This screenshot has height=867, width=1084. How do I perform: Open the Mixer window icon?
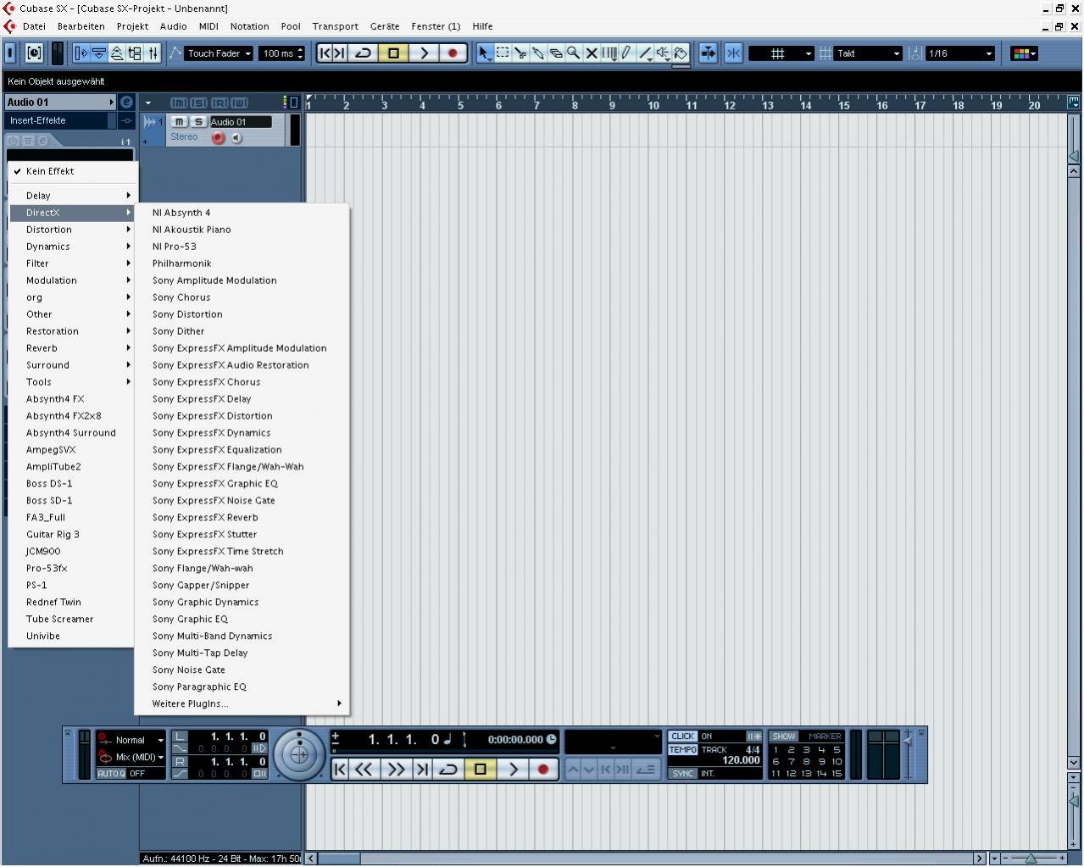click(x=153, y=53)
